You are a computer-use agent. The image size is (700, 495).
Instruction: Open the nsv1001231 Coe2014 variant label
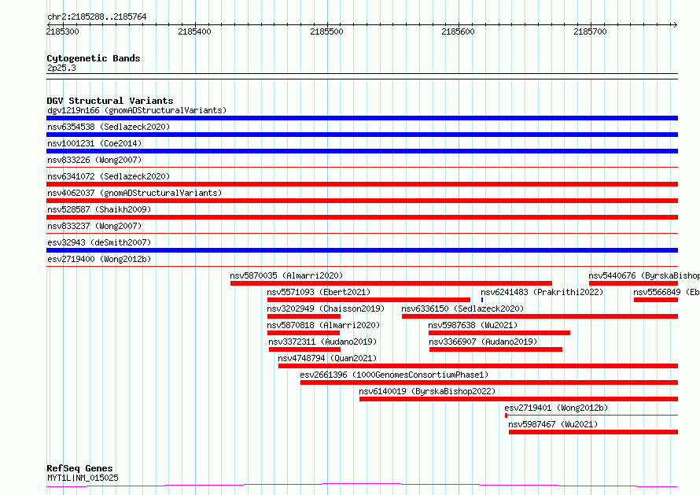tap(94, 143)
